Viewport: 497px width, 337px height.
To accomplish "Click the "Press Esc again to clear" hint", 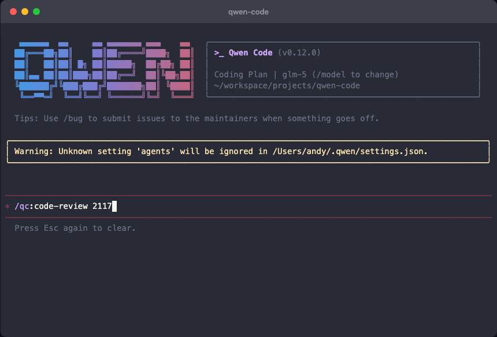I will (x=75, y=228).
